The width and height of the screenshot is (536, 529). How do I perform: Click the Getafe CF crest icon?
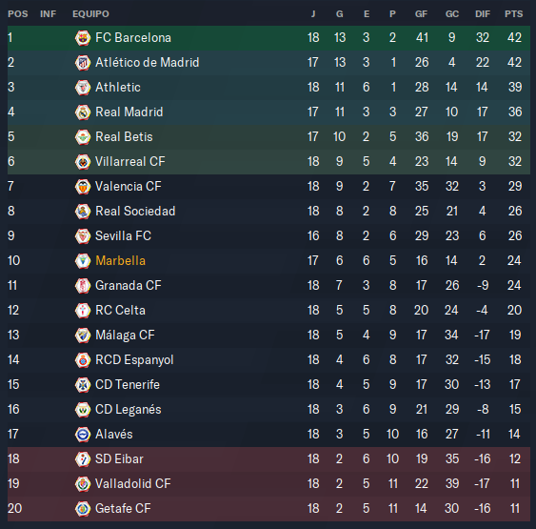pos(83,508)
